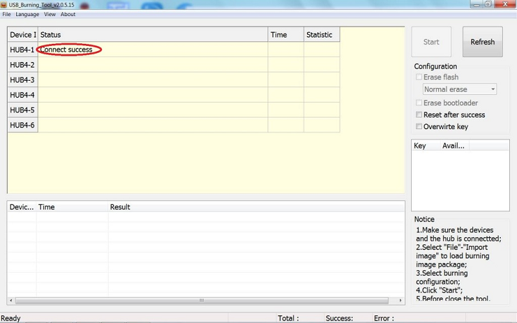Image resolution: width=517 pixels, height=323 pixels.
Task: Enable Reset after success checkbox
Action: (419, 115)
